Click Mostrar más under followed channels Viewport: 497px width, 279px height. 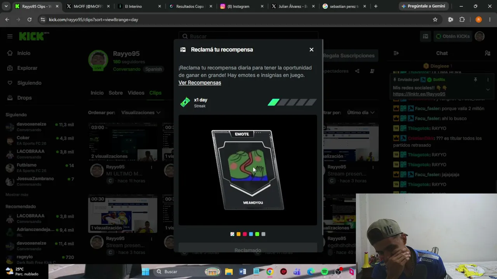(x=17, y=195)
